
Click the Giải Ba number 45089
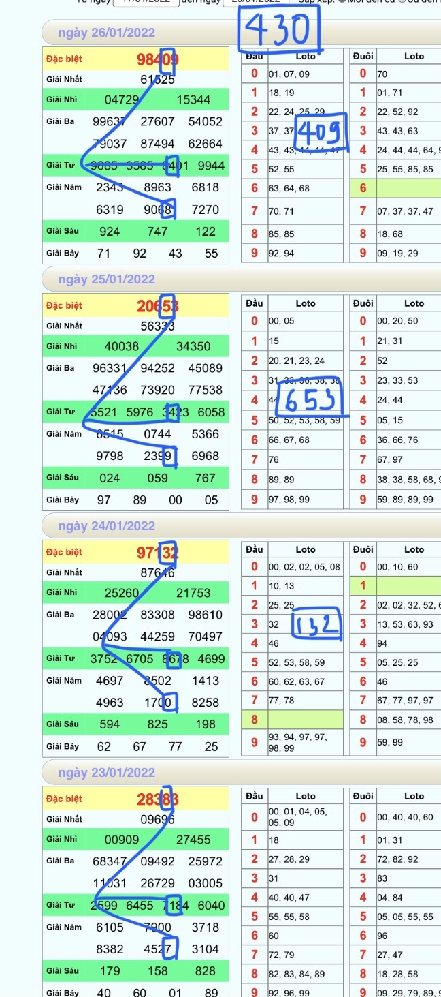(206, 368)
